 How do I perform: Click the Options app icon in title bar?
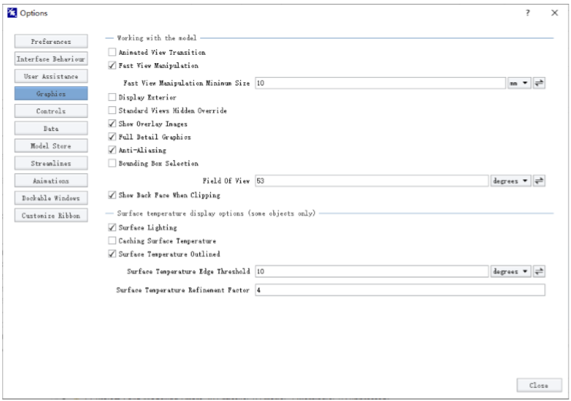[12, 13]
